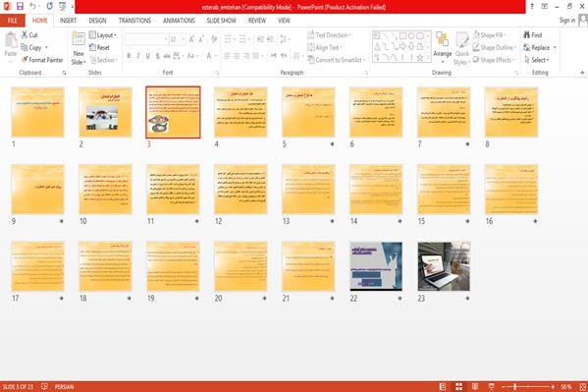Increase font size with larger A icon
The height and width of the screenshot is (392, 588).
191,39
